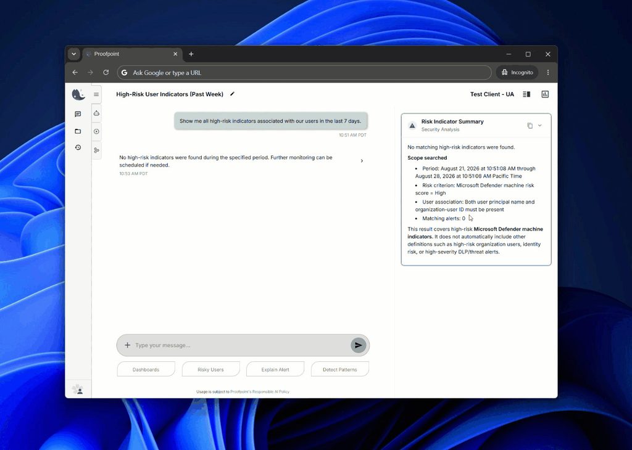The height and width of the screenshot is (450, 632).
Task: Open Proofpoint's Responsible AI Policy link
Action: point(260,391)
